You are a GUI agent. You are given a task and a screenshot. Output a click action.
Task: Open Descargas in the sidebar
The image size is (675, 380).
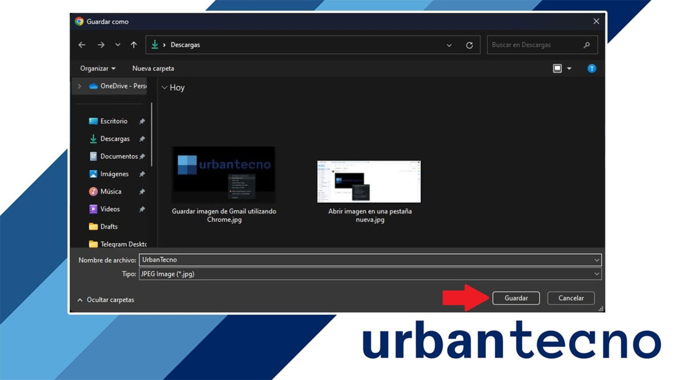[110, 139]
